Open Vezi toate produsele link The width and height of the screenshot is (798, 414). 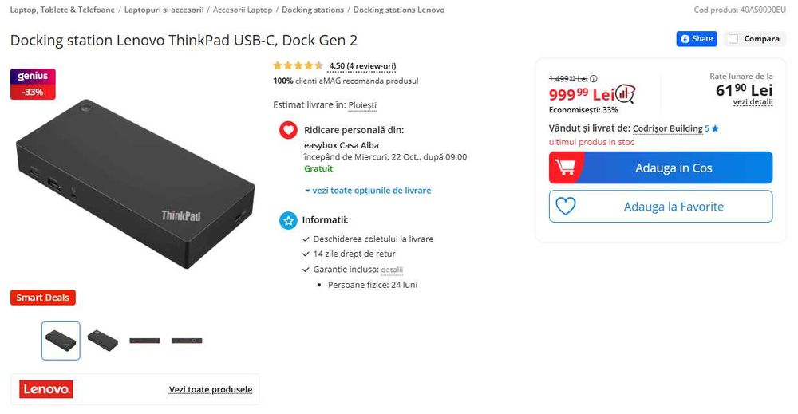click(x=210, y=389)
